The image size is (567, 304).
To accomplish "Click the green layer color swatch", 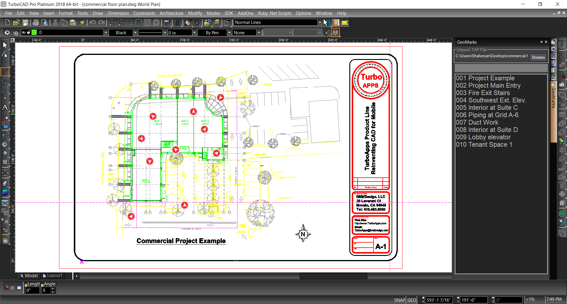I will click(34, 32).
